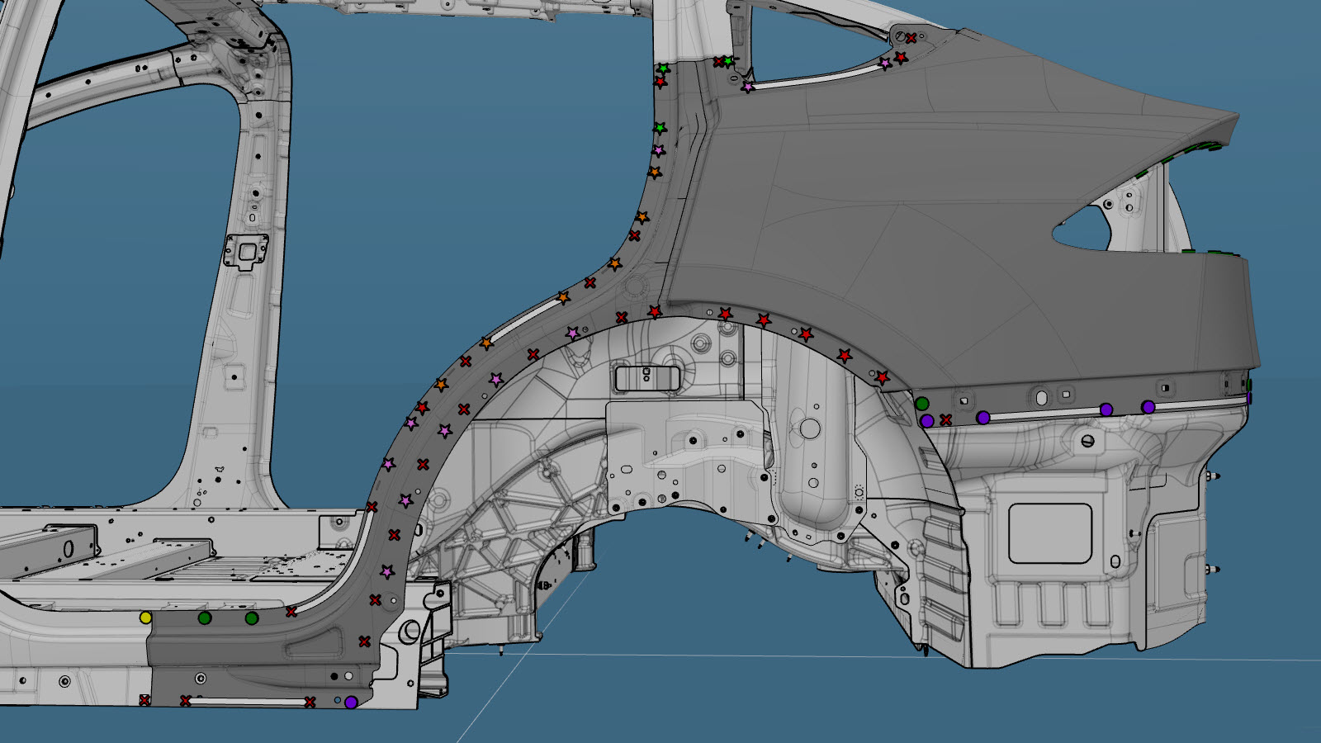Click the purple circle marker on the rocker bottom
The height and width of the screenshot is (743, 1321).
351,703
